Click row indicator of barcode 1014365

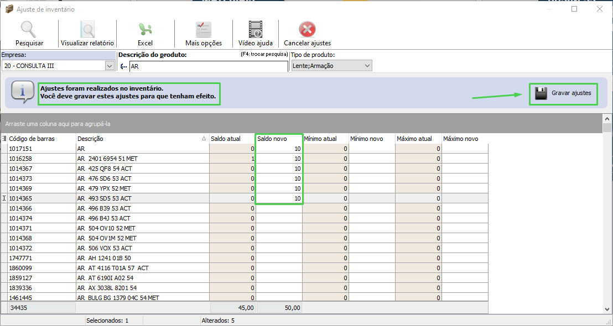pos(4,198)
